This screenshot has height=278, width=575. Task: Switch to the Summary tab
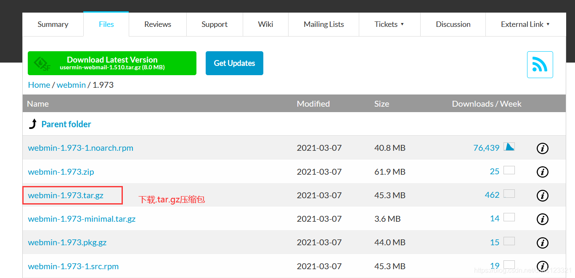coord(53,24)
